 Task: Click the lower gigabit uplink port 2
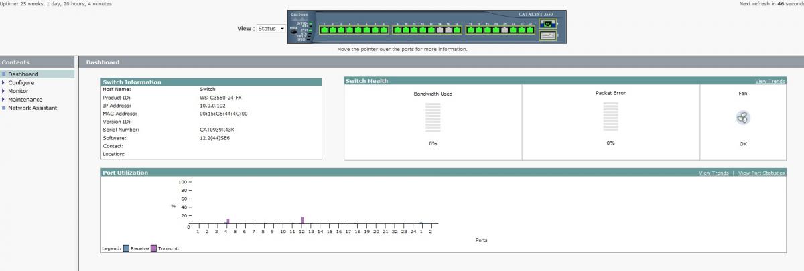click(547, 37)
